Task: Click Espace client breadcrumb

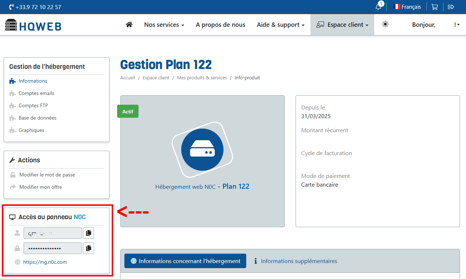Action: coord(156,78)
